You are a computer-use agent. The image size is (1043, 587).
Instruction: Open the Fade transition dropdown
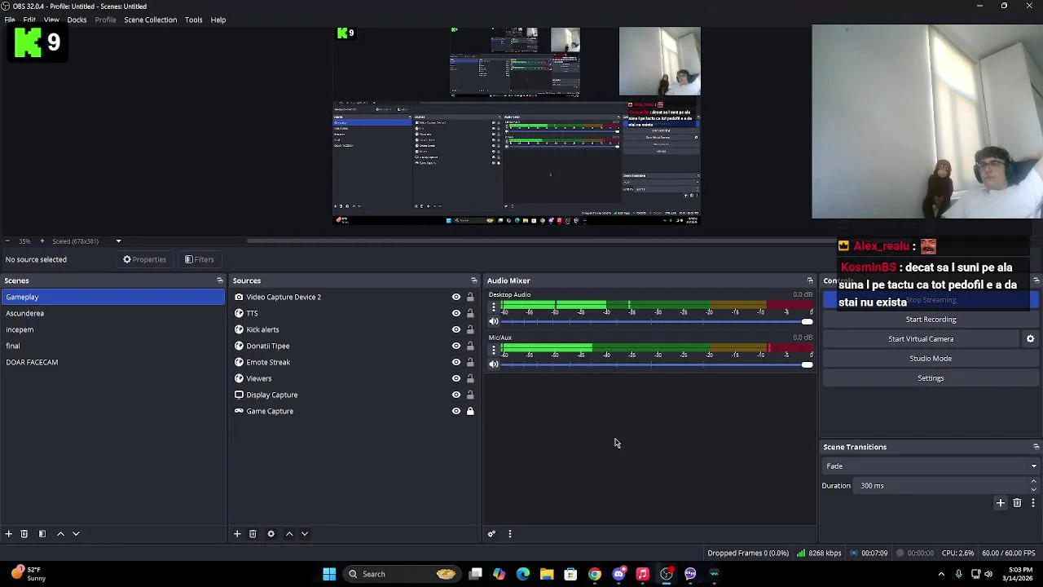pos(930,466)
